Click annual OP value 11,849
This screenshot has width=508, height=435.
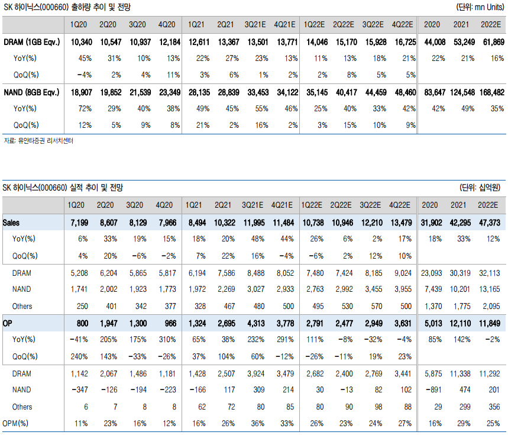tap(490, 324)
